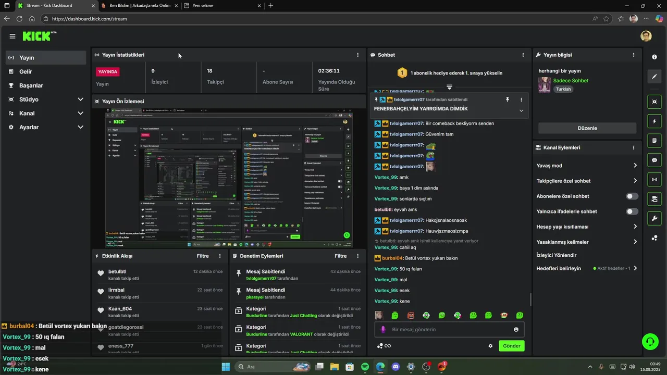667x375 pixels.
Task: Toggle Yalnızca ifadelerle sohbet switch
Action: point(632,211)
